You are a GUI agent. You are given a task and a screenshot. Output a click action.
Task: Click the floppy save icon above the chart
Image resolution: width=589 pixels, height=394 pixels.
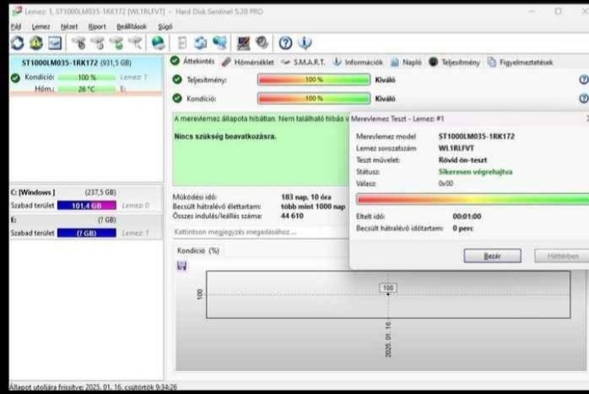(182, 266)
